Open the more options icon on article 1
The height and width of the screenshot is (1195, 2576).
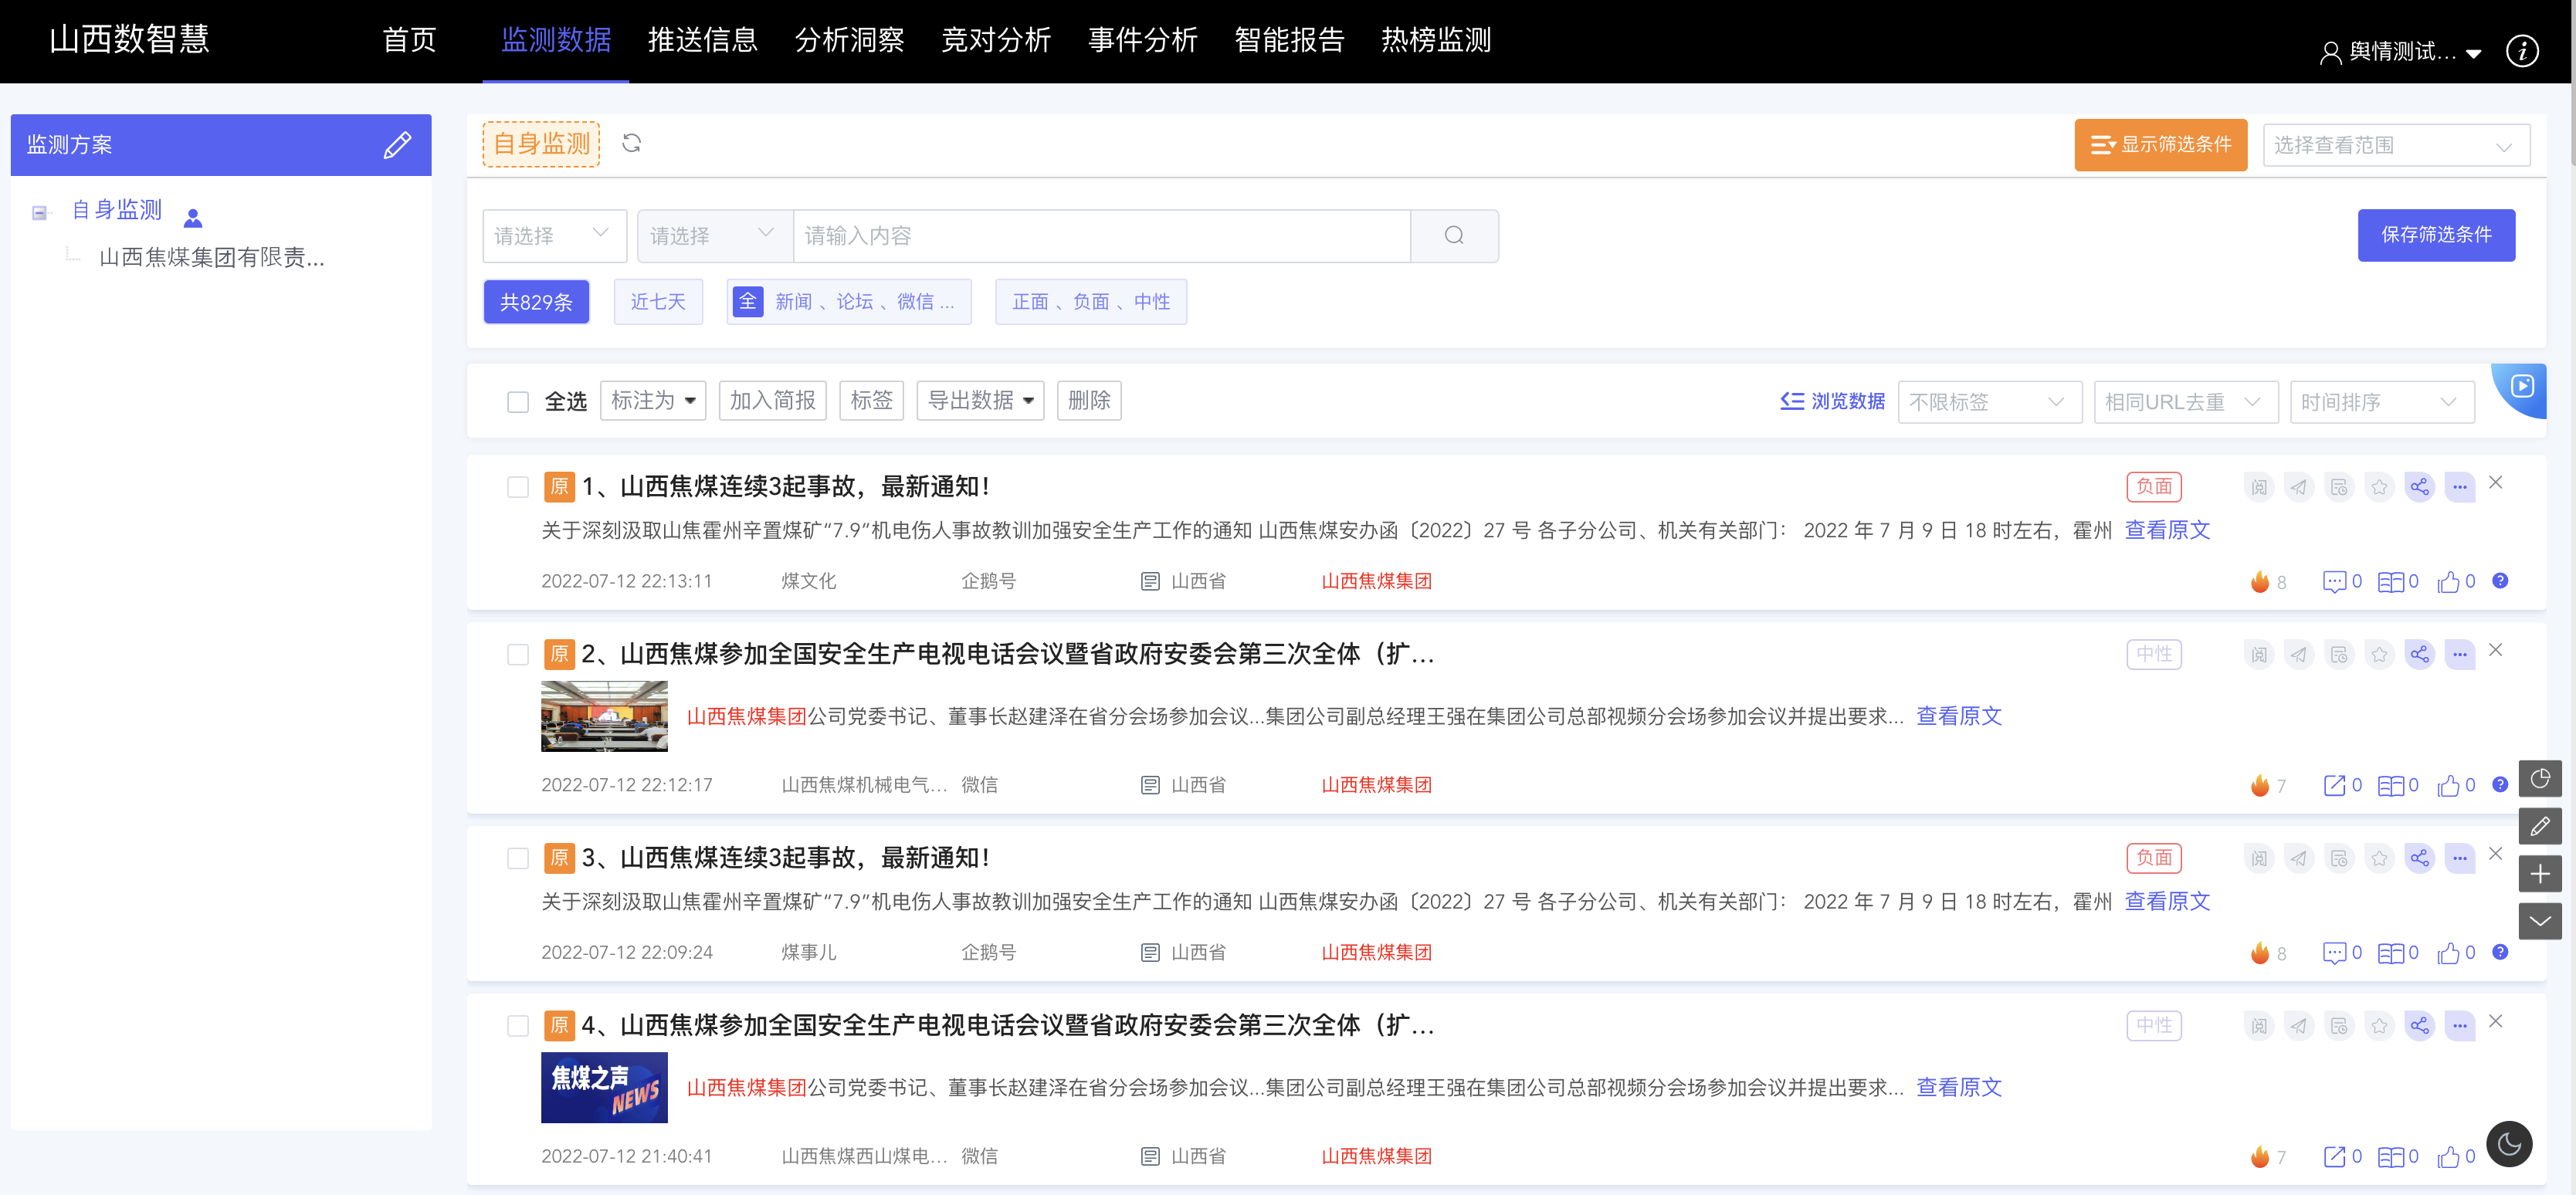pyautogui.click(x=2459, y=487)
